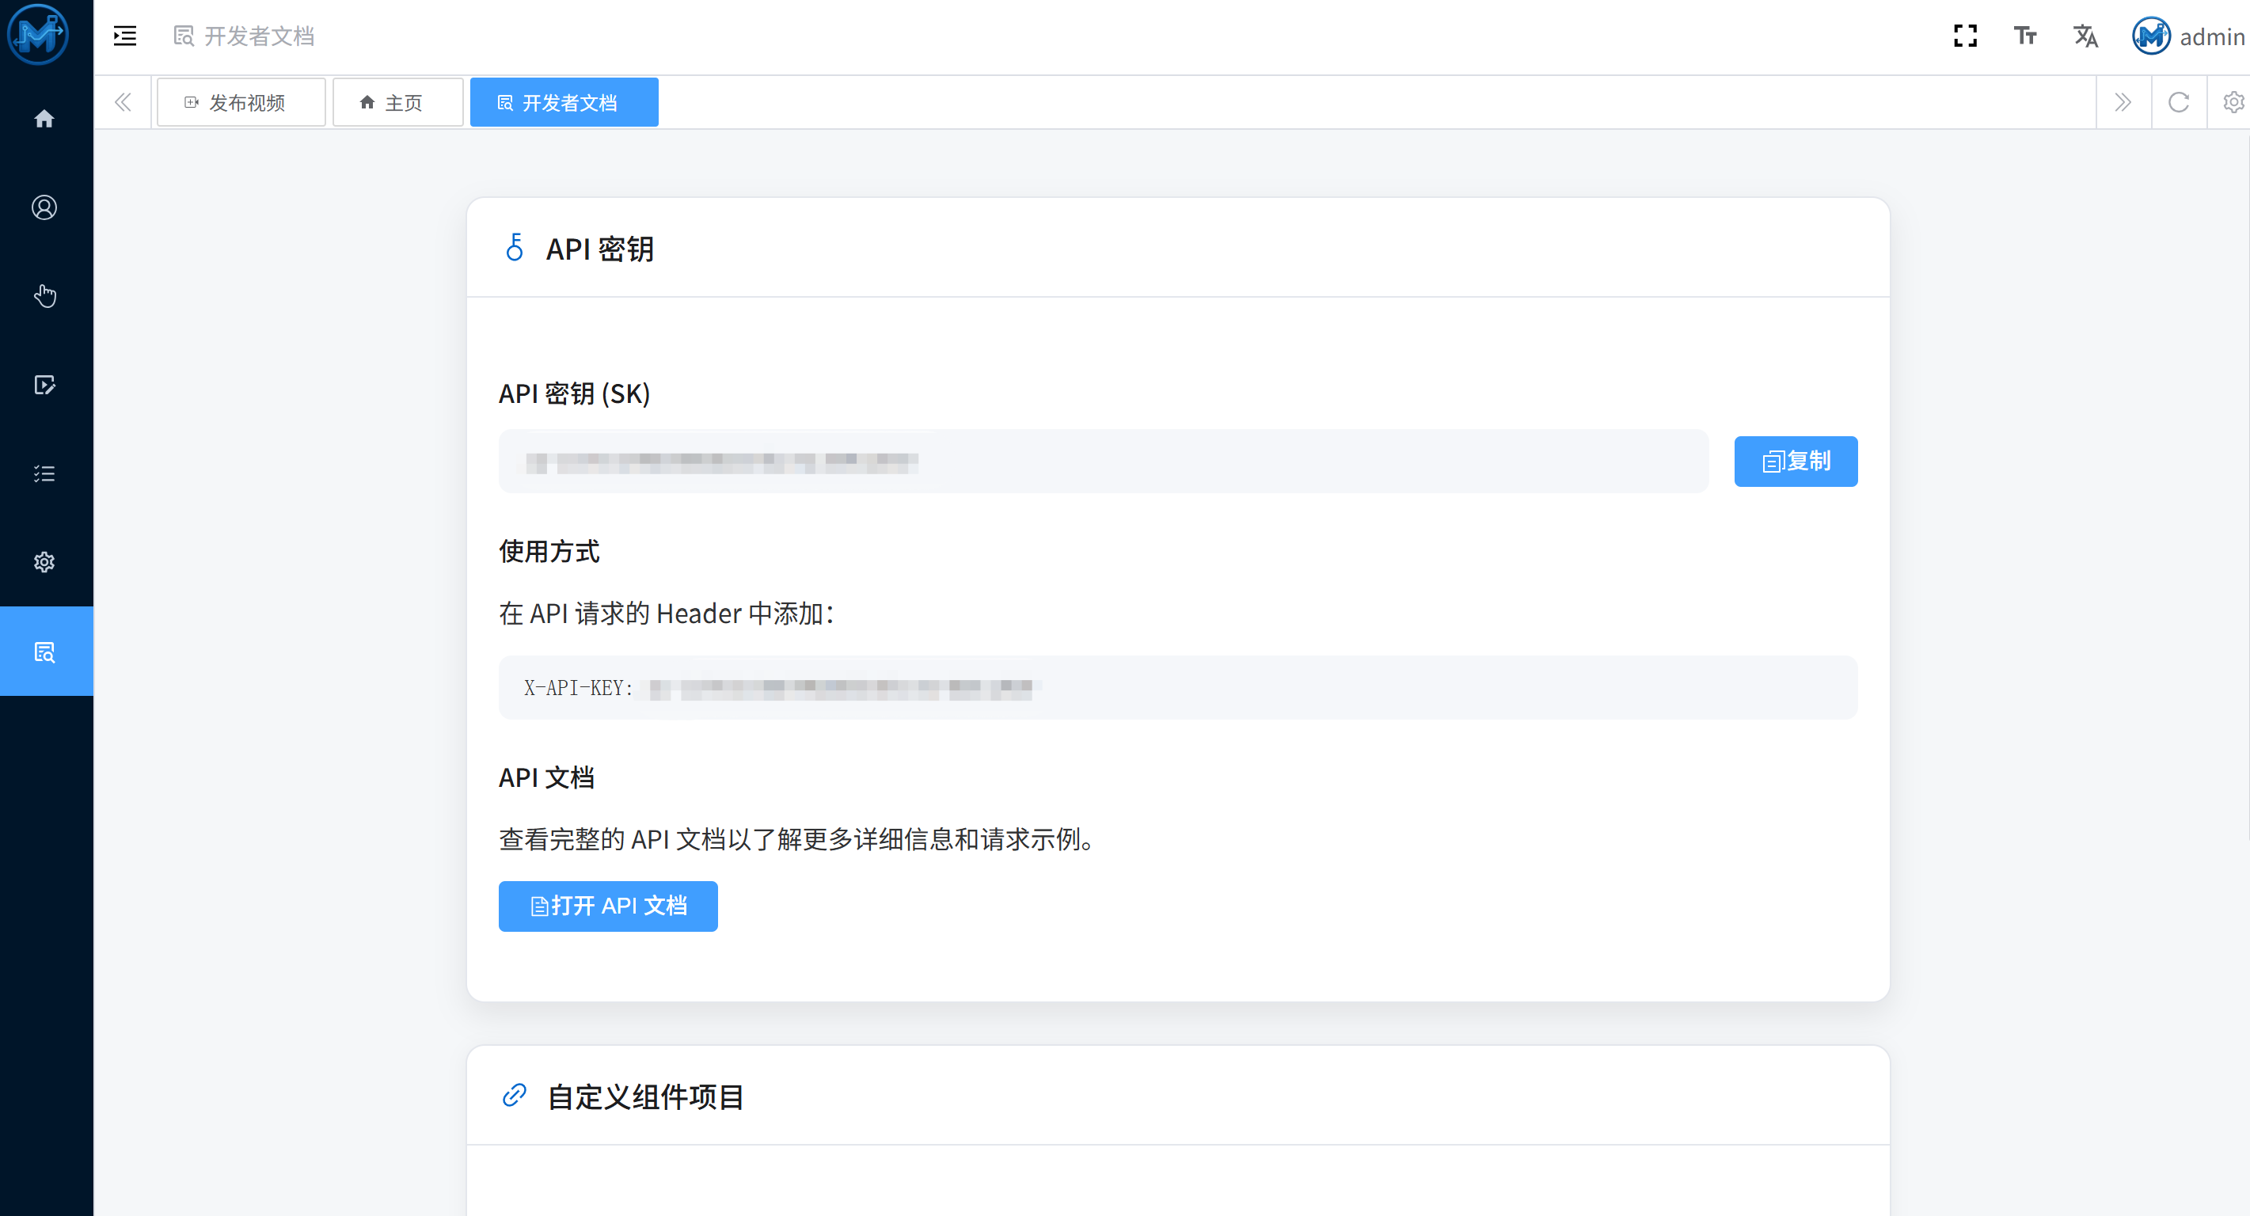Click the 自定义组件项目 card heading
The height and width of the screenshot is (1216, 2250).
[644, 1097]
